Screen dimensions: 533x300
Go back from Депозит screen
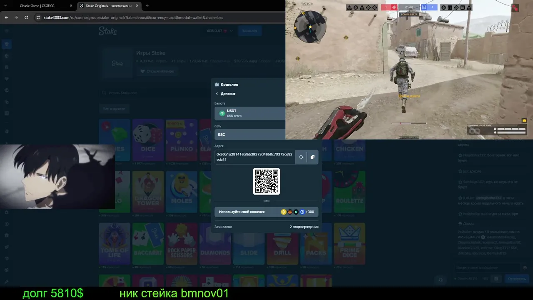pyautogui.click(x=217, y=94)
